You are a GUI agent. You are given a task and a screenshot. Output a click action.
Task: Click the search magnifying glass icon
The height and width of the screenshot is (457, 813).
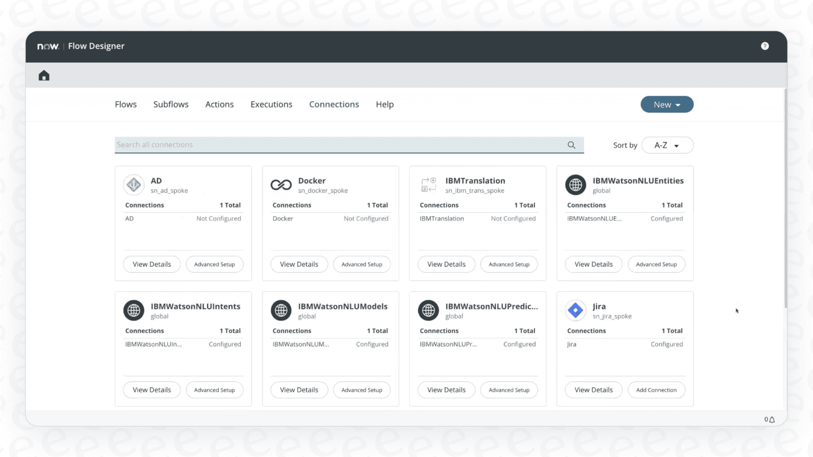(x=571, y=145)
